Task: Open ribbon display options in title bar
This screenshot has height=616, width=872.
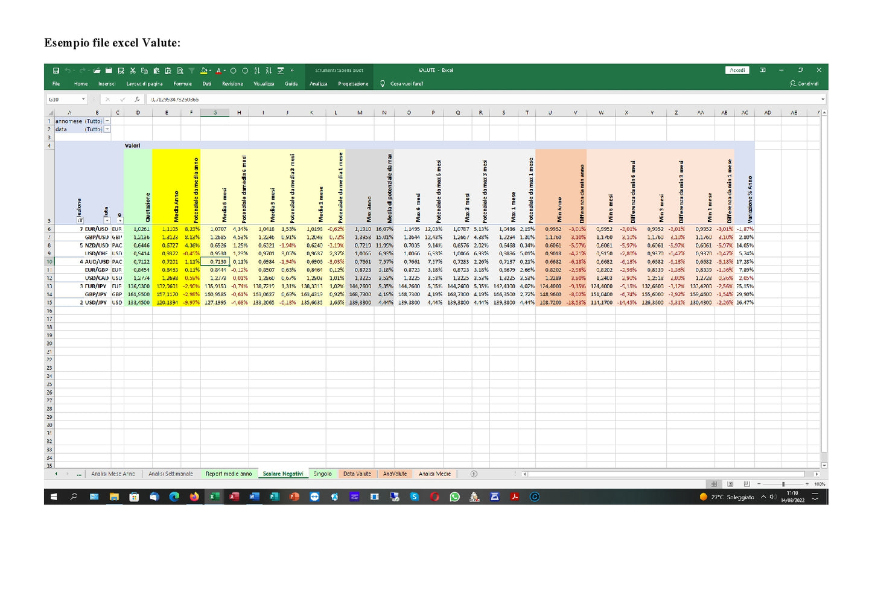Action: point(763,70)
